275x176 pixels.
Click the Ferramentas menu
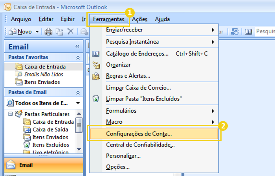108,19
